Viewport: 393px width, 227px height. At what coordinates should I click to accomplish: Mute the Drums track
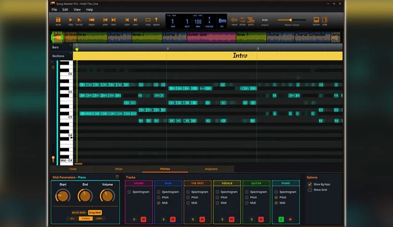pyautogui.click(x=143, y=219)
